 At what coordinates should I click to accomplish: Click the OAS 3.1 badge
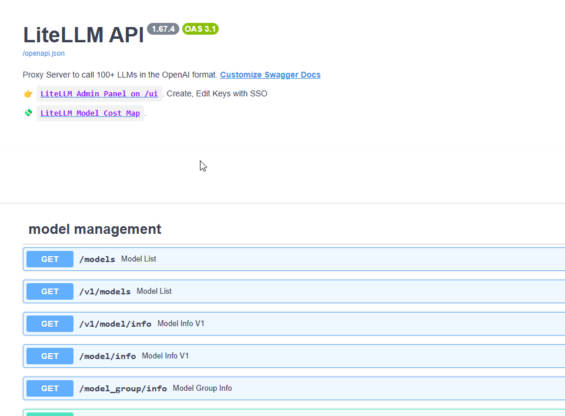coord(200,29)
